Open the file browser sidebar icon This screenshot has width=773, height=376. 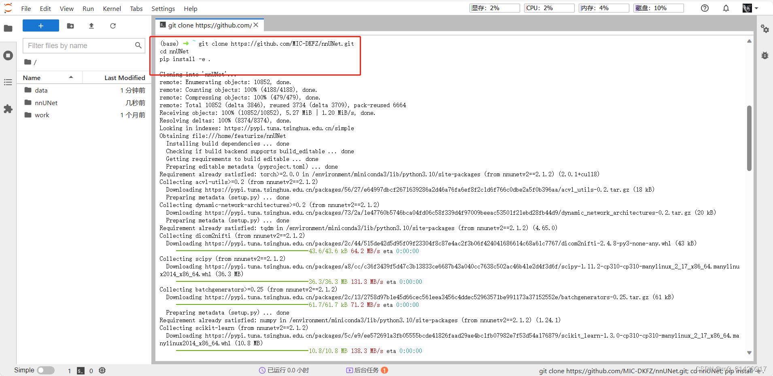8,28
